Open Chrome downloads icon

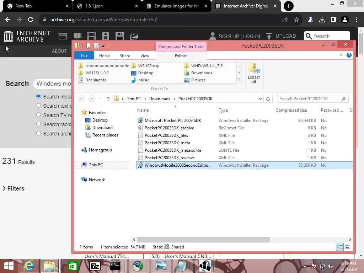(x=322, y=20)
